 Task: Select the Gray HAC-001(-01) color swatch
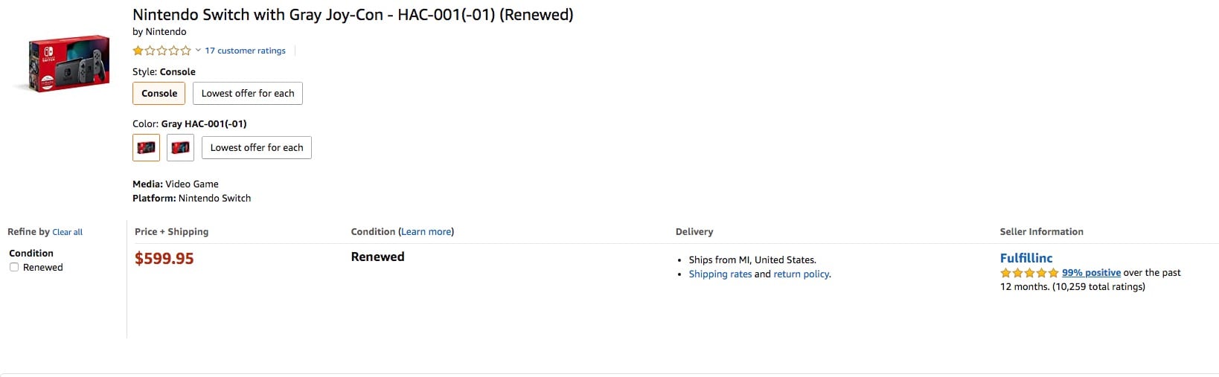(146, 147)
